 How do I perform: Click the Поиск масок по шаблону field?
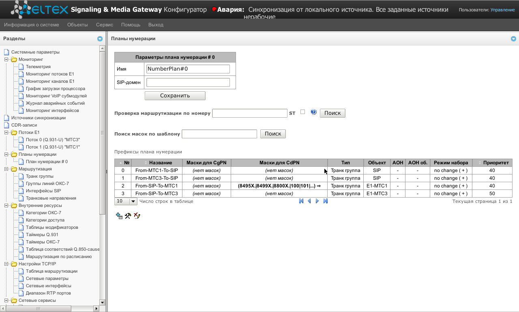click(219, 134)
